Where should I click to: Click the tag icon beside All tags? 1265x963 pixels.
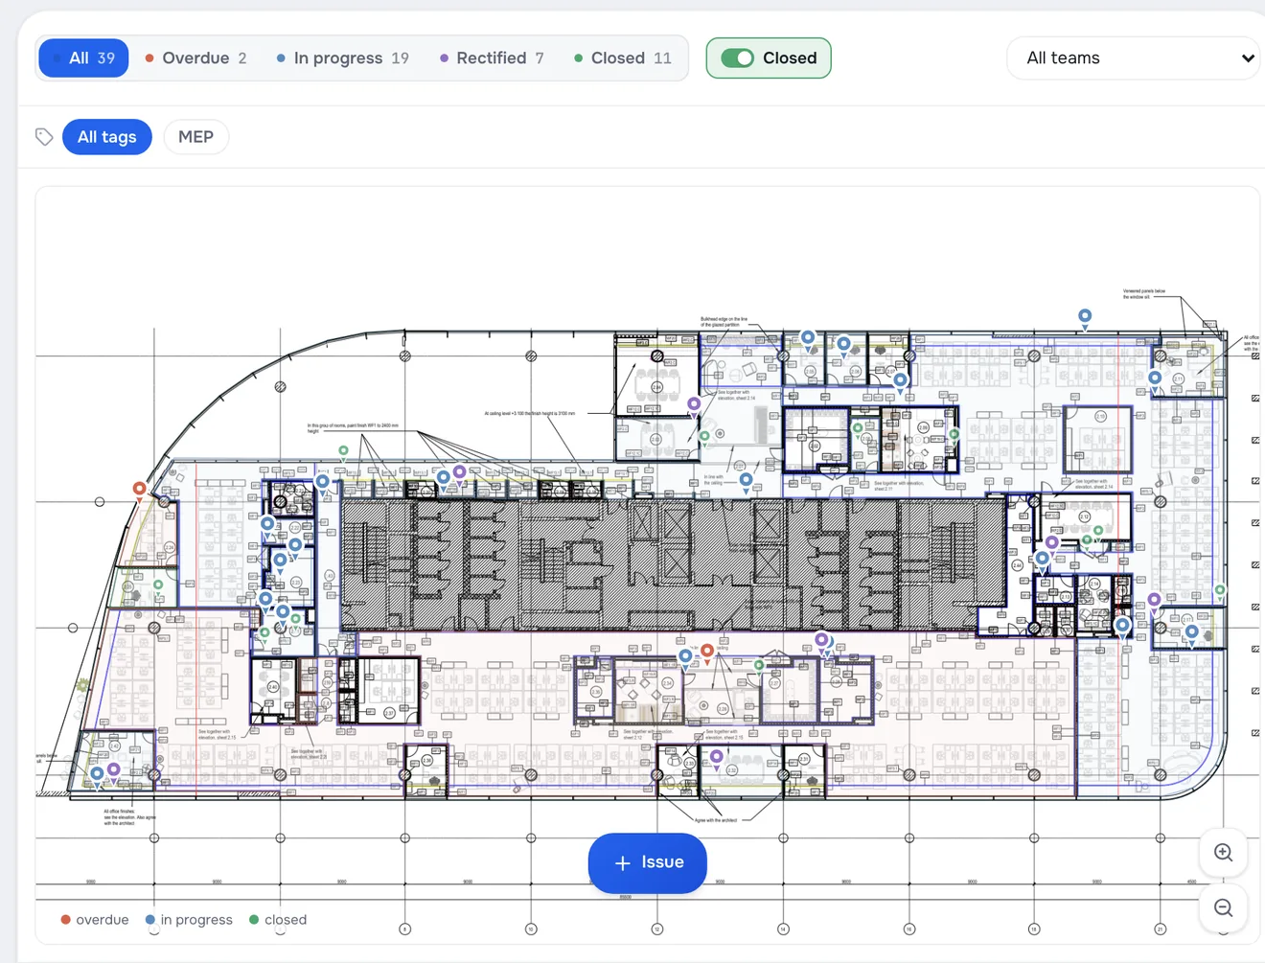tap(44, 137)
